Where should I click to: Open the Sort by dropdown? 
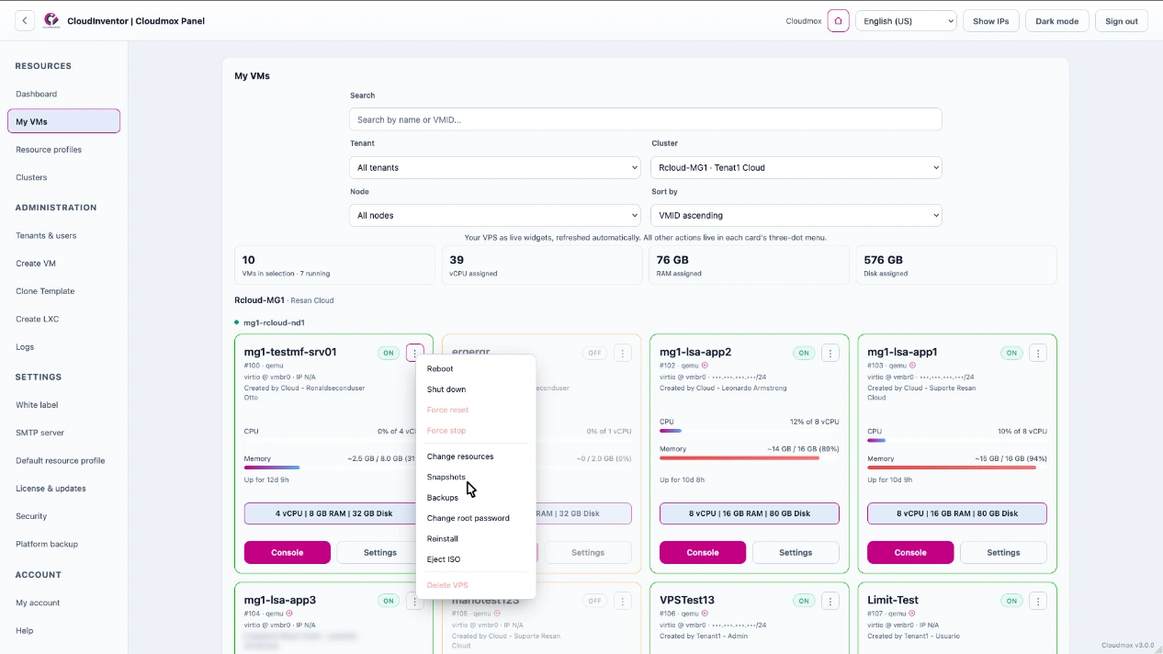(796, 215)
